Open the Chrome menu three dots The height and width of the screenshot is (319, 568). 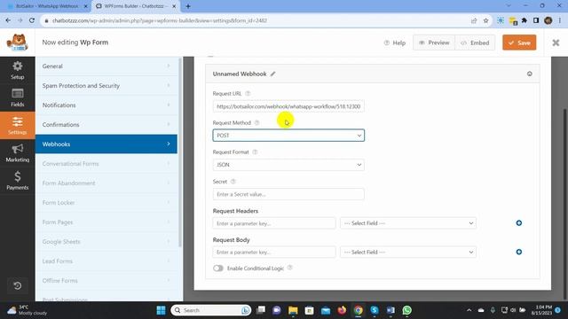(560, 20)
